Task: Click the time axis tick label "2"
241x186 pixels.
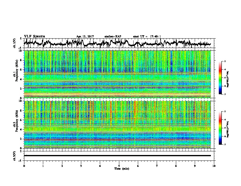Action: pyautogui.click(x=62, y=166)
